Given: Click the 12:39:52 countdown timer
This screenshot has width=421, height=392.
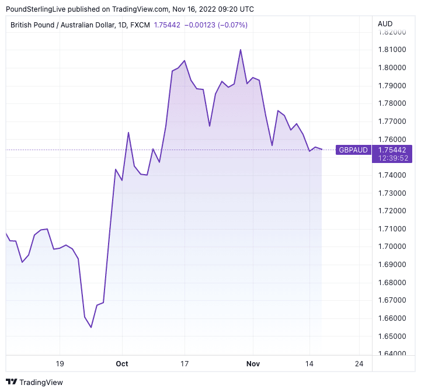Looking at the screenshot, I should [392, 158].
